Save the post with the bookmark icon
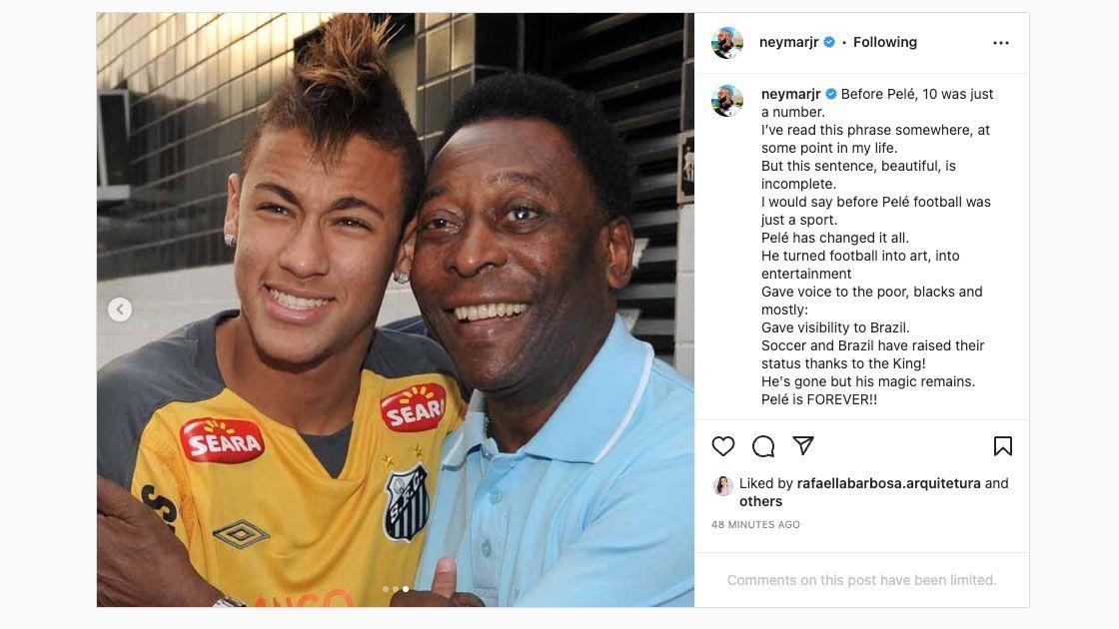 point(1003,446)
